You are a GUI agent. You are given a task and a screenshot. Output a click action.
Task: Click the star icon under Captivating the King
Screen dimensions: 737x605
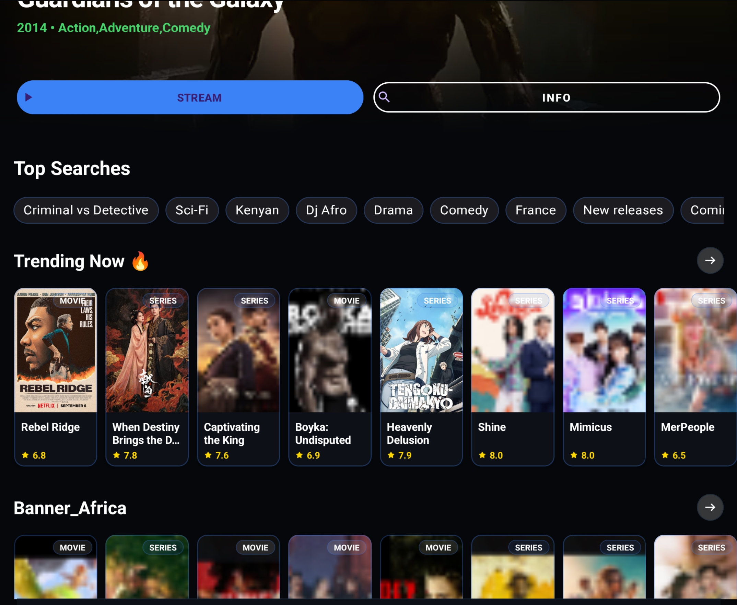point(208,455)
